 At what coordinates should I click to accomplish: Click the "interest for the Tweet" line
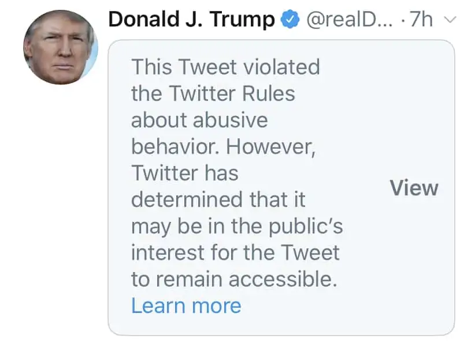click(235, 252)
